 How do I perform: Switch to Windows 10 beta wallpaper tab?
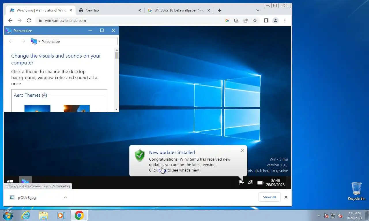point(179,10)
